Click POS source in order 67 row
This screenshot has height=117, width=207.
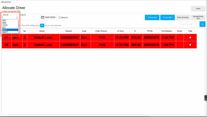(102, 38)
